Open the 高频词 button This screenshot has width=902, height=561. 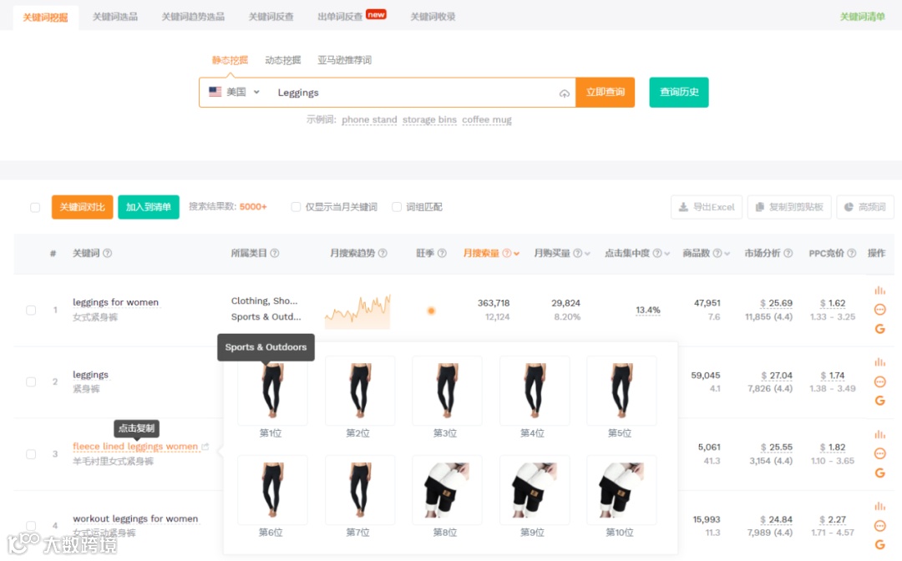click(x=865, y=207)
